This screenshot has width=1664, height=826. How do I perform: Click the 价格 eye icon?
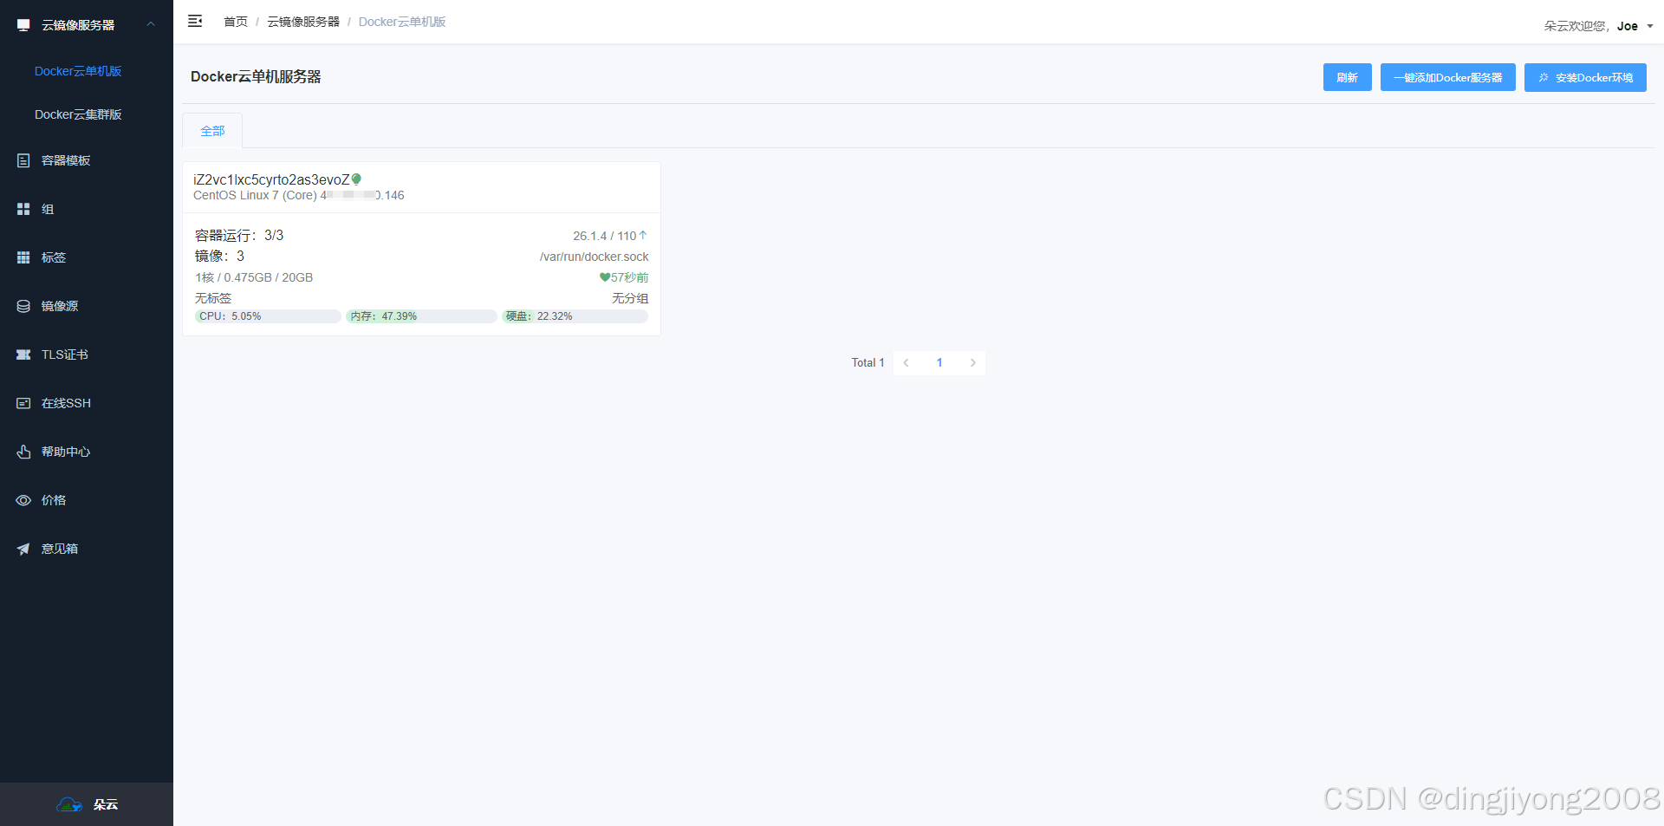(23, 500)
